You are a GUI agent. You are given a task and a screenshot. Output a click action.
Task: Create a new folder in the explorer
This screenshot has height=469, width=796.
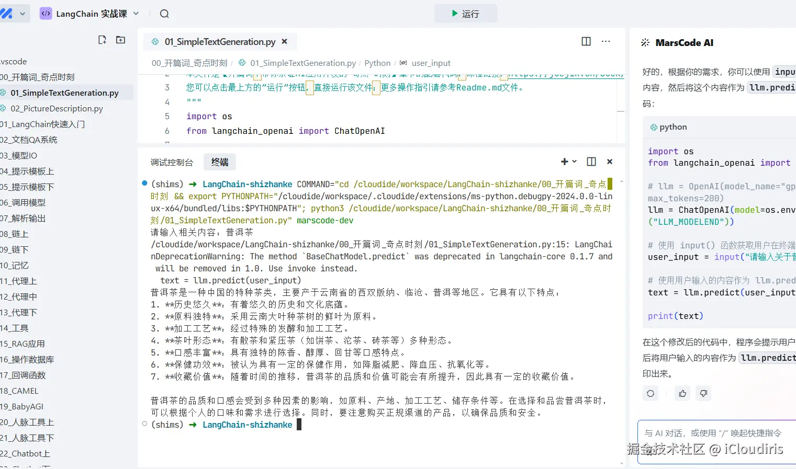coord(120,39)
